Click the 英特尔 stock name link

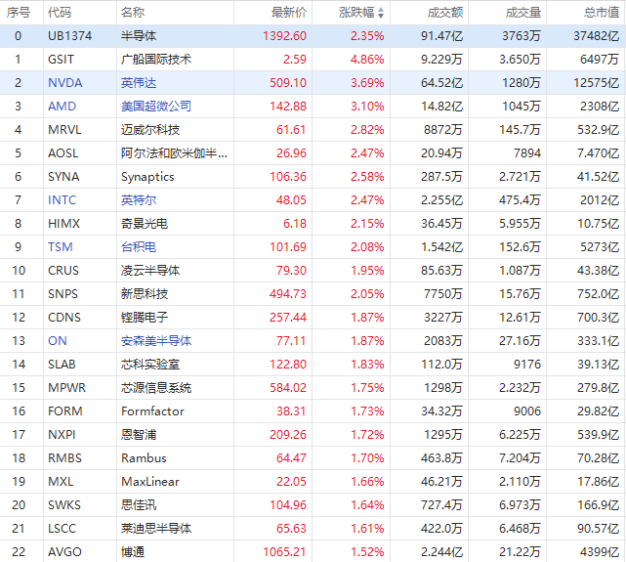[x=138, y=200]
